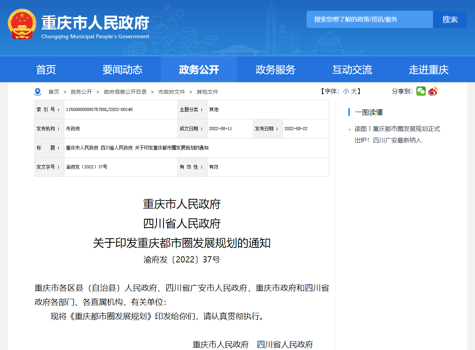Image resolution: width=475 pixels, height=350 pixels.
Task: Go to 政务服务 navigation tab
Action: tap(275, 70)
